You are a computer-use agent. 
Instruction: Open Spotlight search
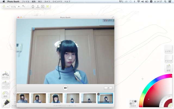point(165,1)
